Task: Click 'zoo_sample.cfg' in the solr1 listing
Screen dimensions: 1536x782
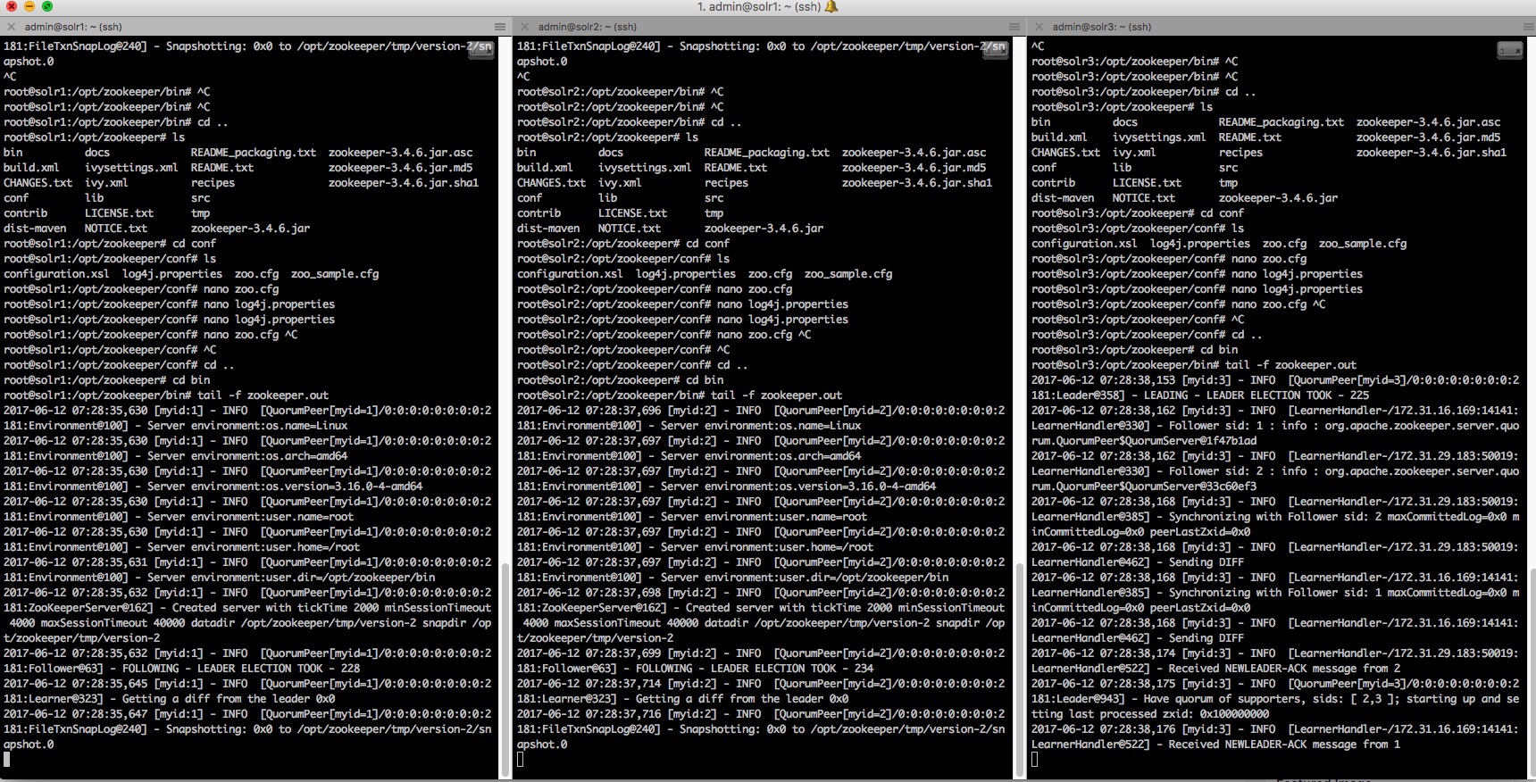Action: (335, 274)
